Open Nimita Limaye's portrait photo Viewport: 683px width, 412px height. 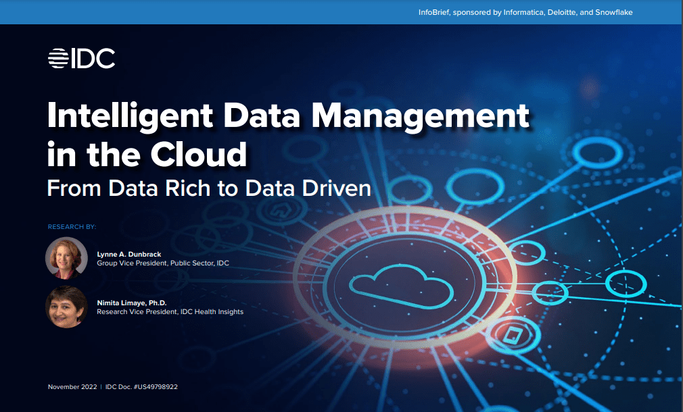66,307
